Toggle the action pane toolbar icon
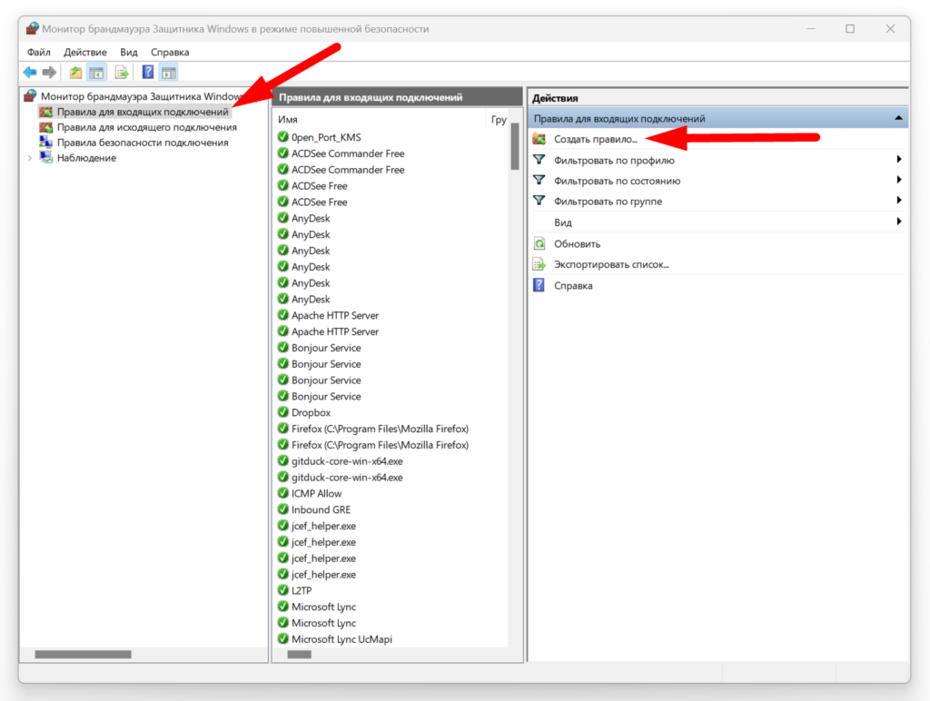Viewport: 930px width, 701px height. (168, 73)
